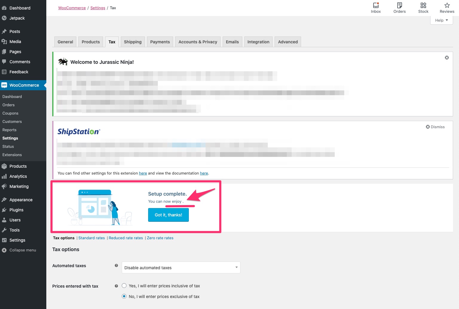This screenshot has width=459, height=309.
Task: Select No, enter prices exclusive of tax
Action: click(x=124, y=296)
